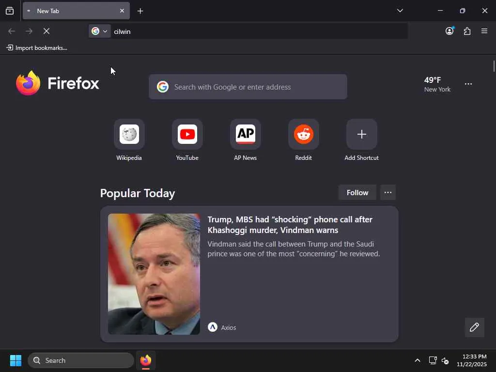The width and height of the screenshot is (496, 372).
Task: Click the page vertical scrollbar
Action: coord(494,67)
